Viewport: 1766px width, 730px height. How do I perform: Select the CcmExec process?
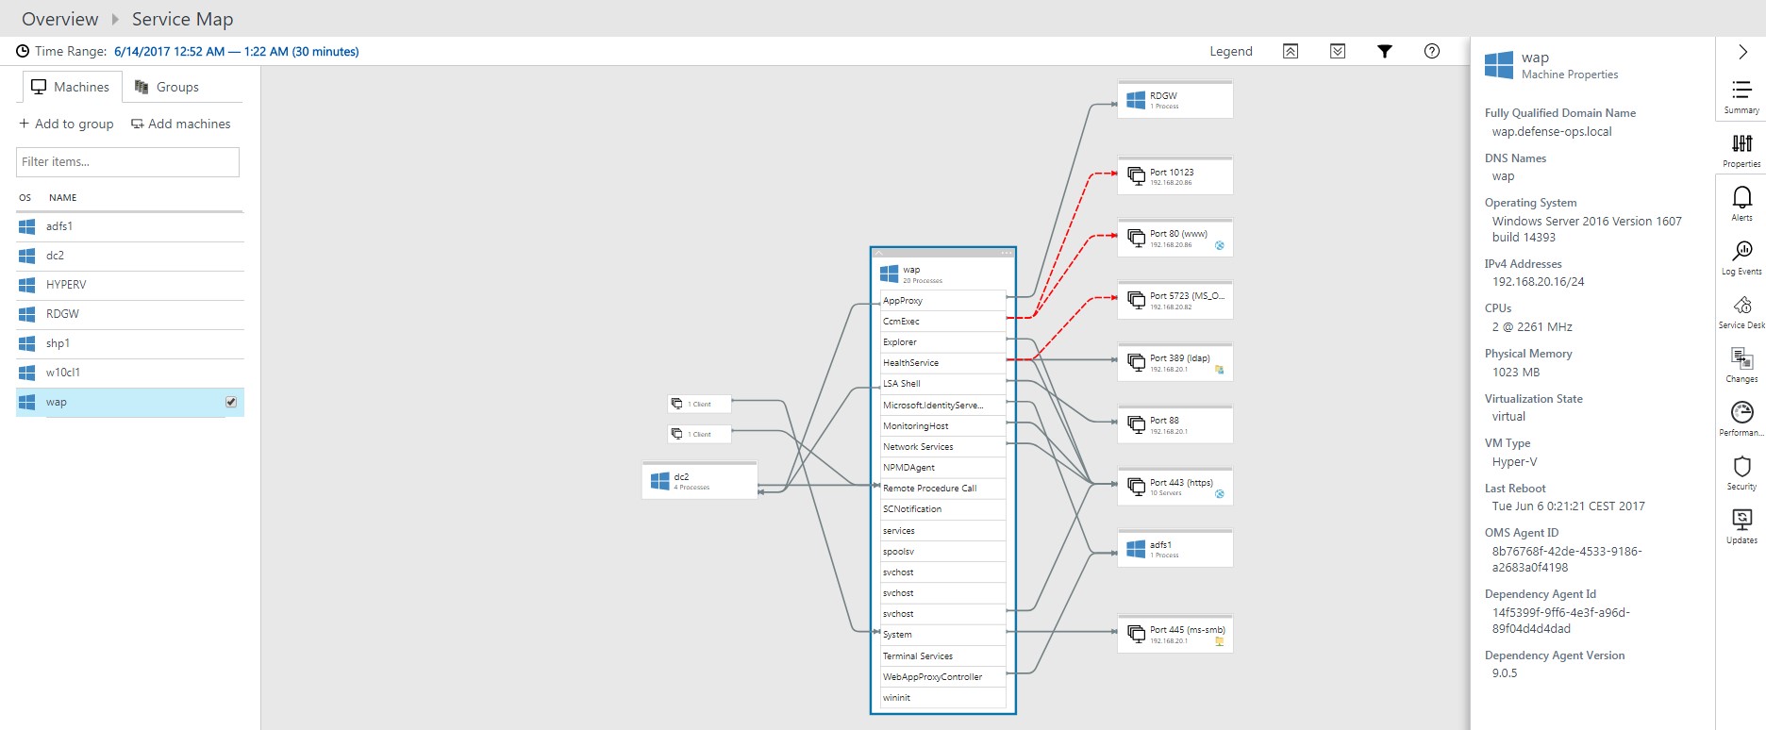pyautogui.click(x=942, y=322)
